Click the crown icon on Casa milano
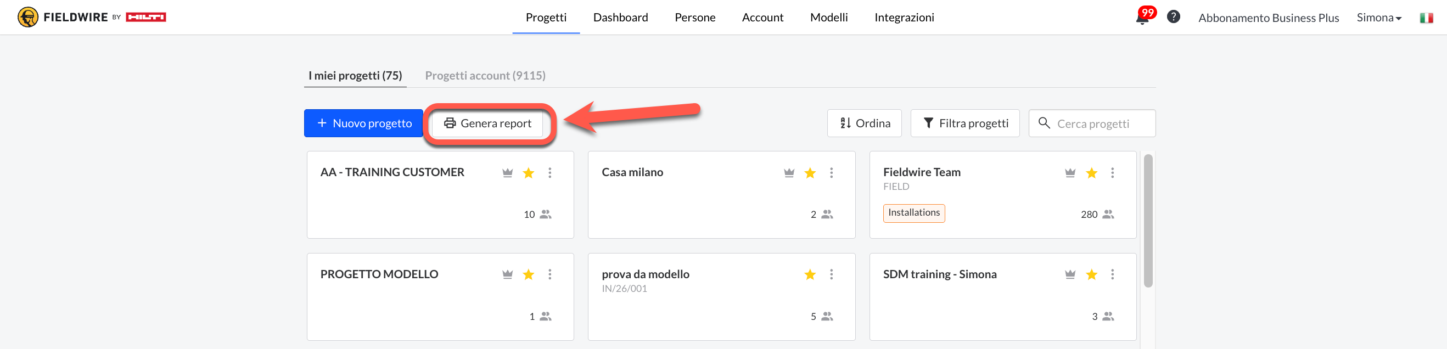Screen dimensions: 1447x349 coord(789,173)
